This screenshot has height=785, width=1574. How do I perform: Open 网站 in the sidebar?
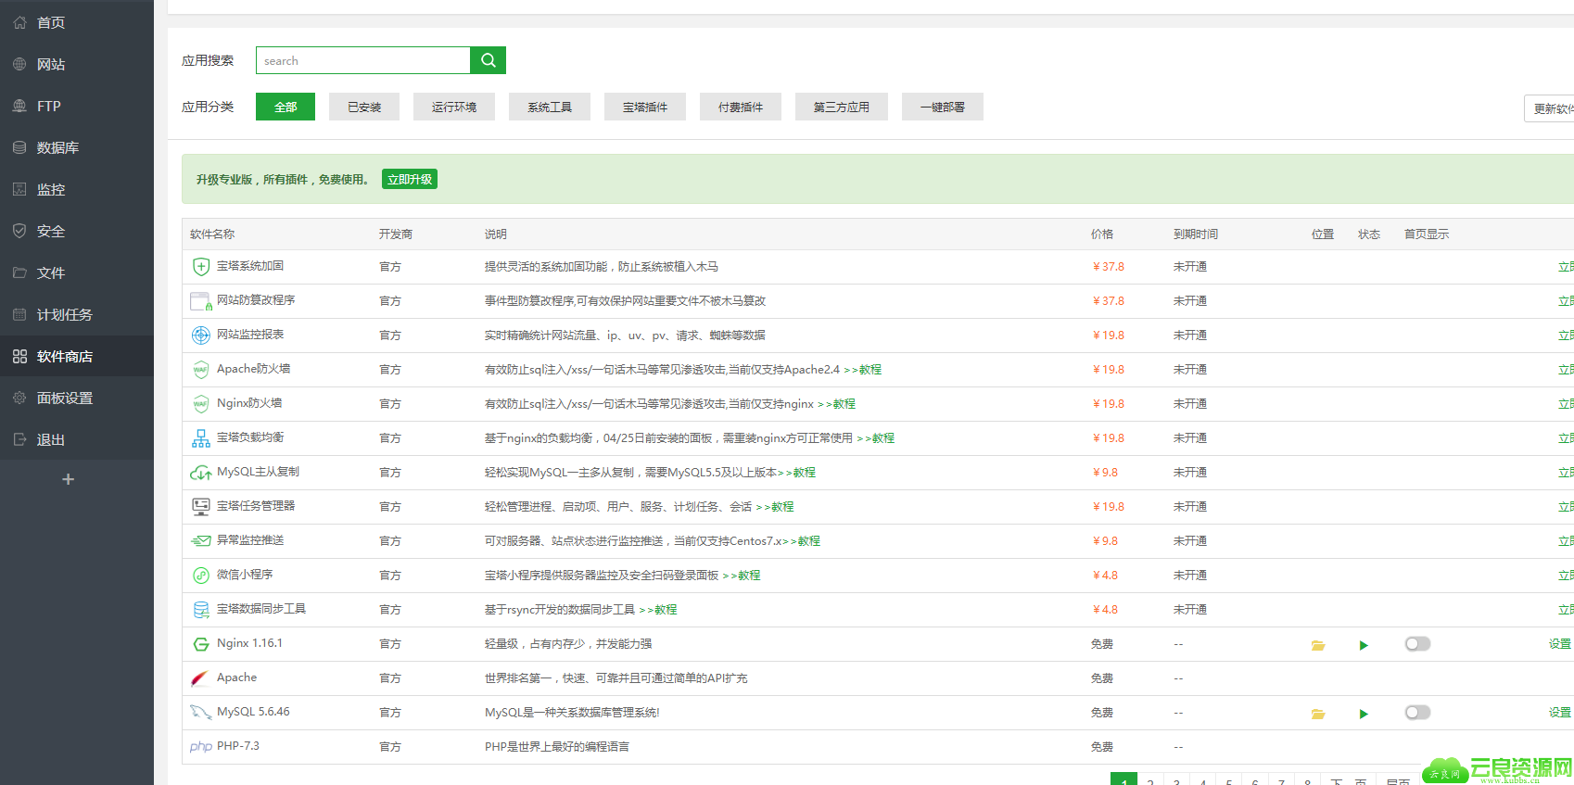point(77,64)
